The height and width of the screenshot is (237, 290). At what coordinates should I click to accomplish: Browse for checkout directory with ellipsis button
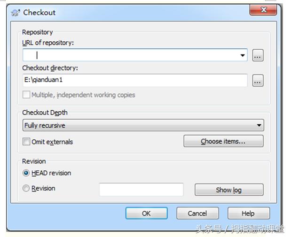point(258,81)
